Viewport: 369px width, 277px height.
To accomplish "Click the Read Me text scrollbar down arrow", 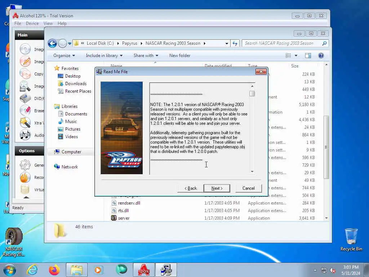I will click(252, 171).
